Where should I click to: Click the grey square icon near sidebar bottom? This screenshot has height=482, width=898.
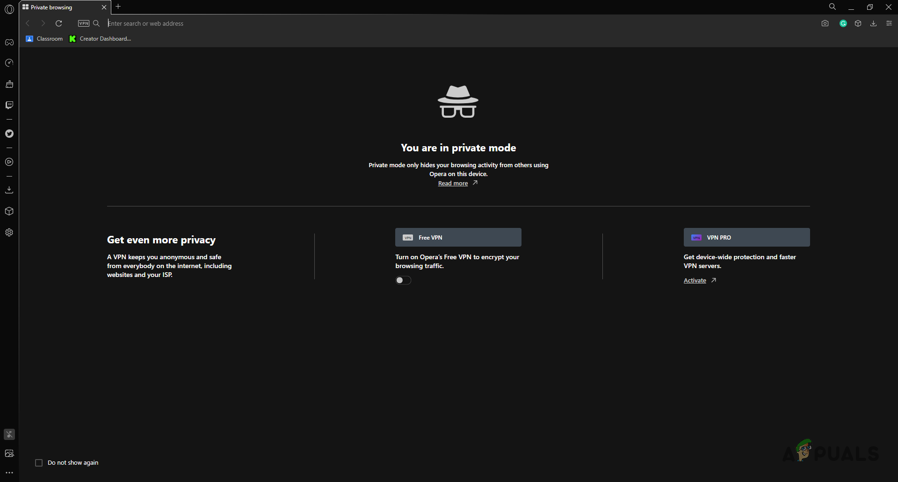[x=9, y=434]
